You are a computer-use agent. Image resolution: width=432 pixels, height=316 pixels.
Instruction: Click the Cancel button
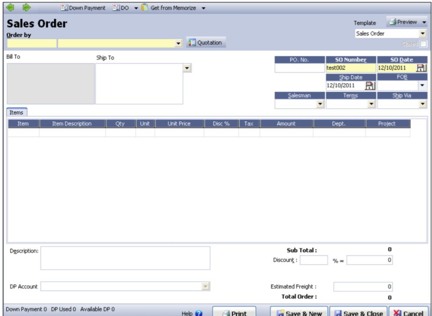coord(409,313)
